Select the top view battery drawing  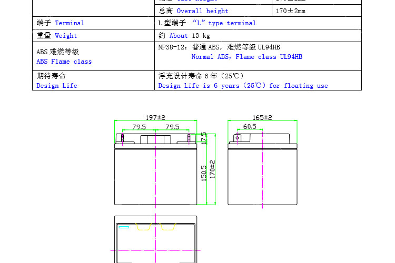156,239
